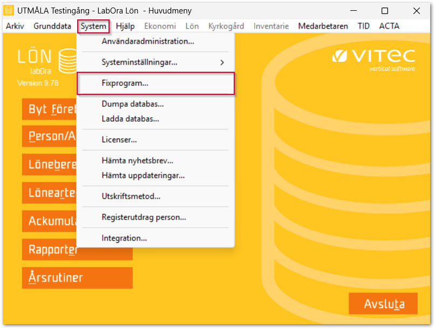
Task: Open the Integration... entry
Action: pos(155,238)
